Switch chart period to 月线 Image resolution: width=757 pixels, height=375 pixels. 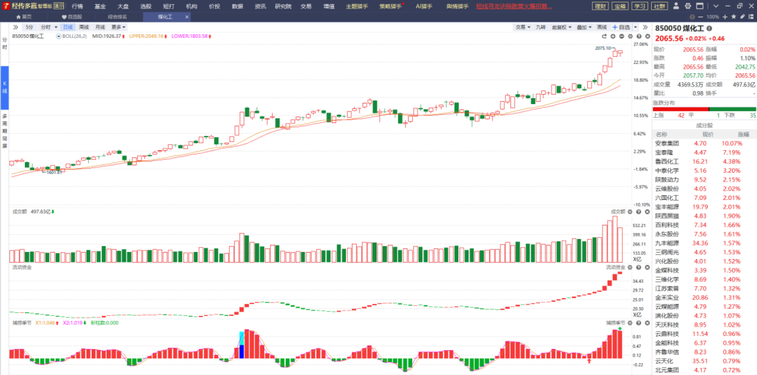click(x=100, y=27)
